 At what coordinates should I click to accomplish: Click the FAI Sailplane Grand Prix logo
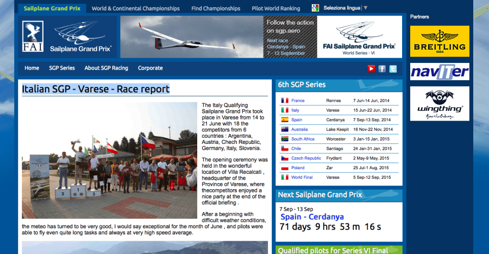click(67, 37)
